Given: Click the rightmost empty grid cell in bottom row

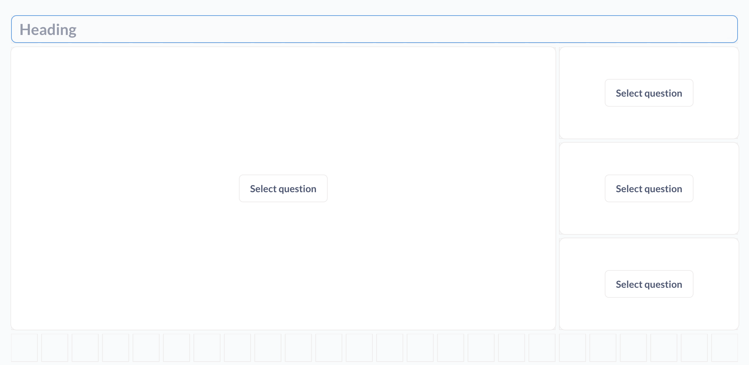Looking at the screenshot, I should point(724,347).
